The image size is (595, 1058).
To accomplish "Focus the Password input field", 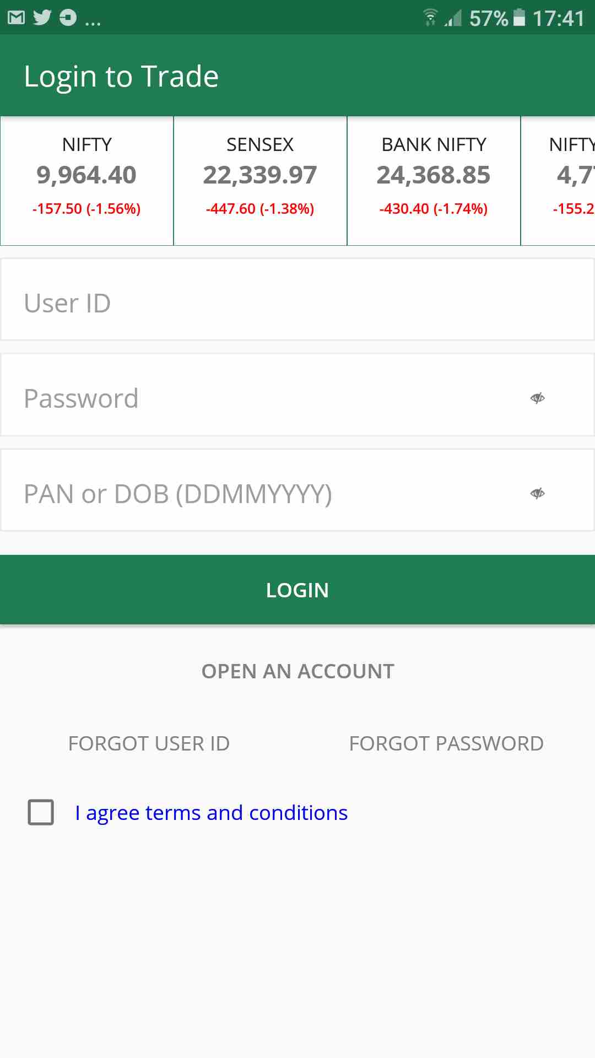I will click(264, 398).
